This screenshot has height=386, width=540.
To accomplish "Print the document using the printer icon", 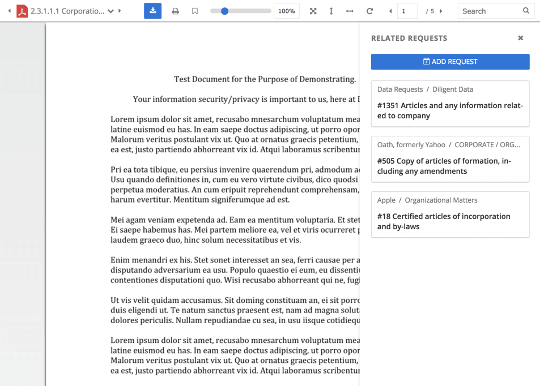I will (x=175, y=11).
